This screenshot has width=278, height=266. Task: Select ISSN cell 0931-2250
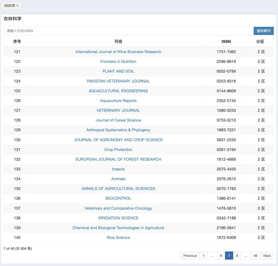(x=226, y=140)
